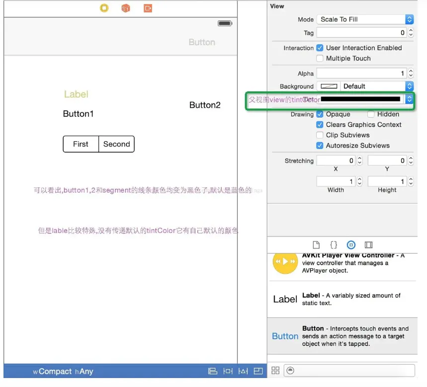Screen dimensions: 427x387
Task: Click the Tag input field
Action: [362, 33]
